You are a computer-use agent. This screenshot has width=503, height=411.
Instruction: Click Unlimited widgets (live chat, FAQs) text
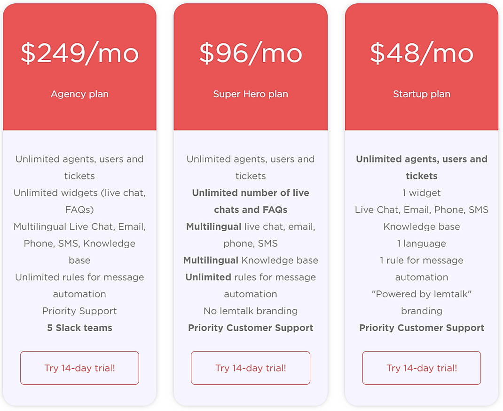point(79,201)
